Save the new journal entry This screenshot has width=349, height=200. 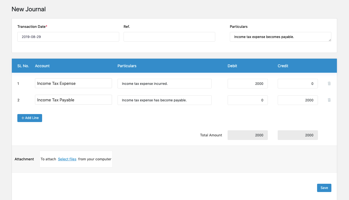click(x=324, y=188)
